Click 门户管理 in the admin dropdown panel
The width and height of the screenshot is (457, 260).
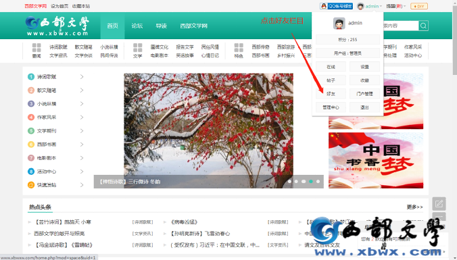coord(364,94)
